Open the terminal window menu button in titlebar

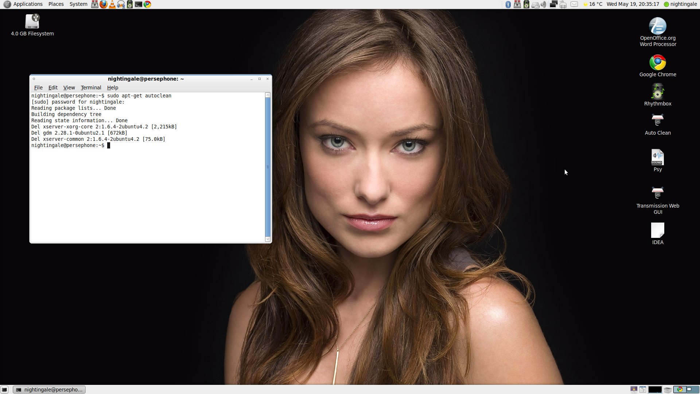pyautogui.click(x=34, y=79)
